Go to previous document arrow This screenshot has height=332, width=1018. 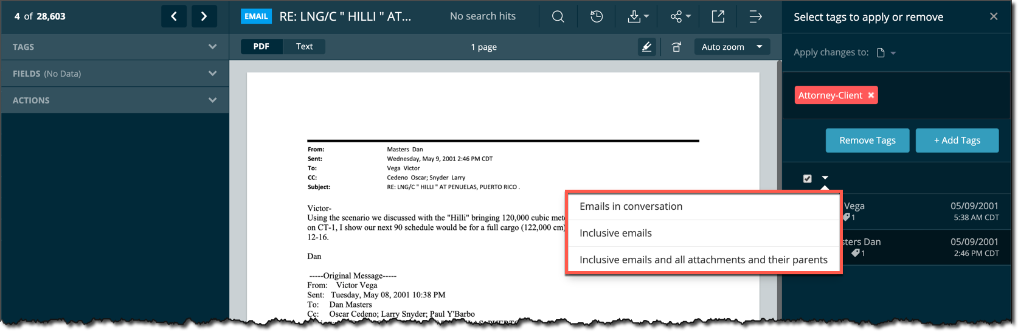coord(174,16)
